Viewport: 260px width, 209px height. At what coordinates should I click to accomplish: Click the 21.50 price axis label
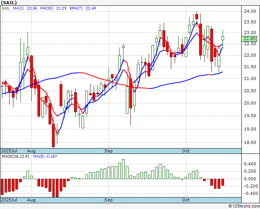tap(250, 67)
